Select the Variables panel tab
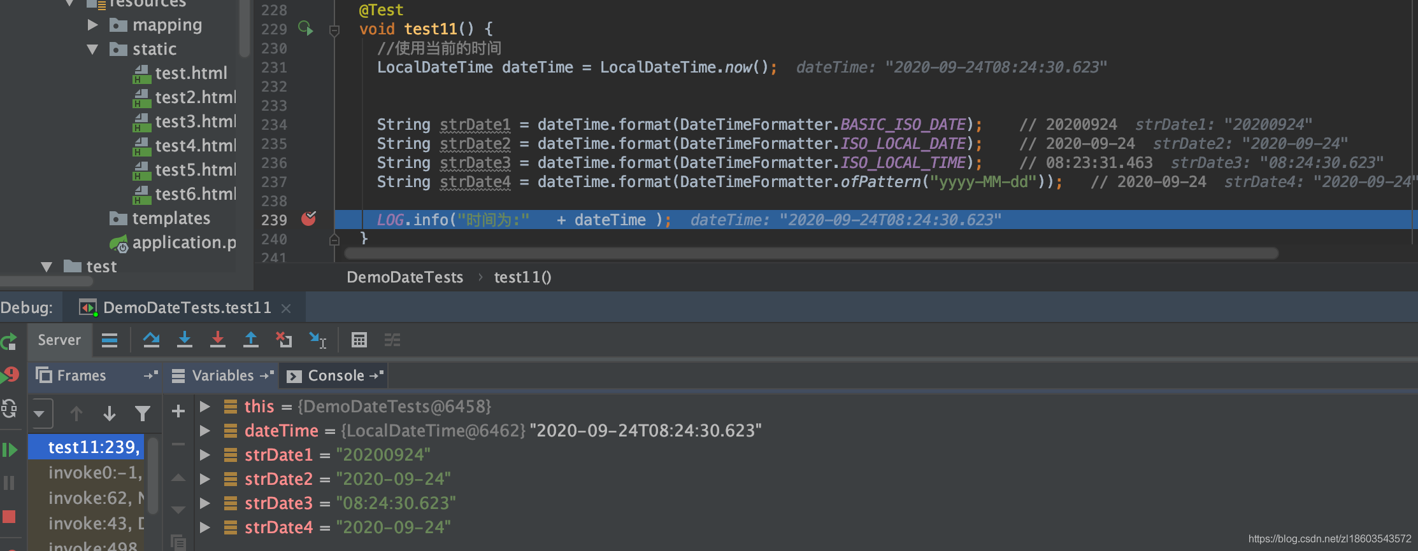Viewport: 1418px width, 551px height. pos(223,375)
